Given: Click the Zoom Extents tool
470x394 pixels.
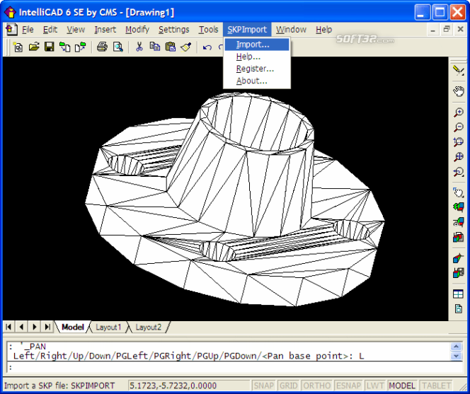Looking at the screenshot, I should click(458, 157).
